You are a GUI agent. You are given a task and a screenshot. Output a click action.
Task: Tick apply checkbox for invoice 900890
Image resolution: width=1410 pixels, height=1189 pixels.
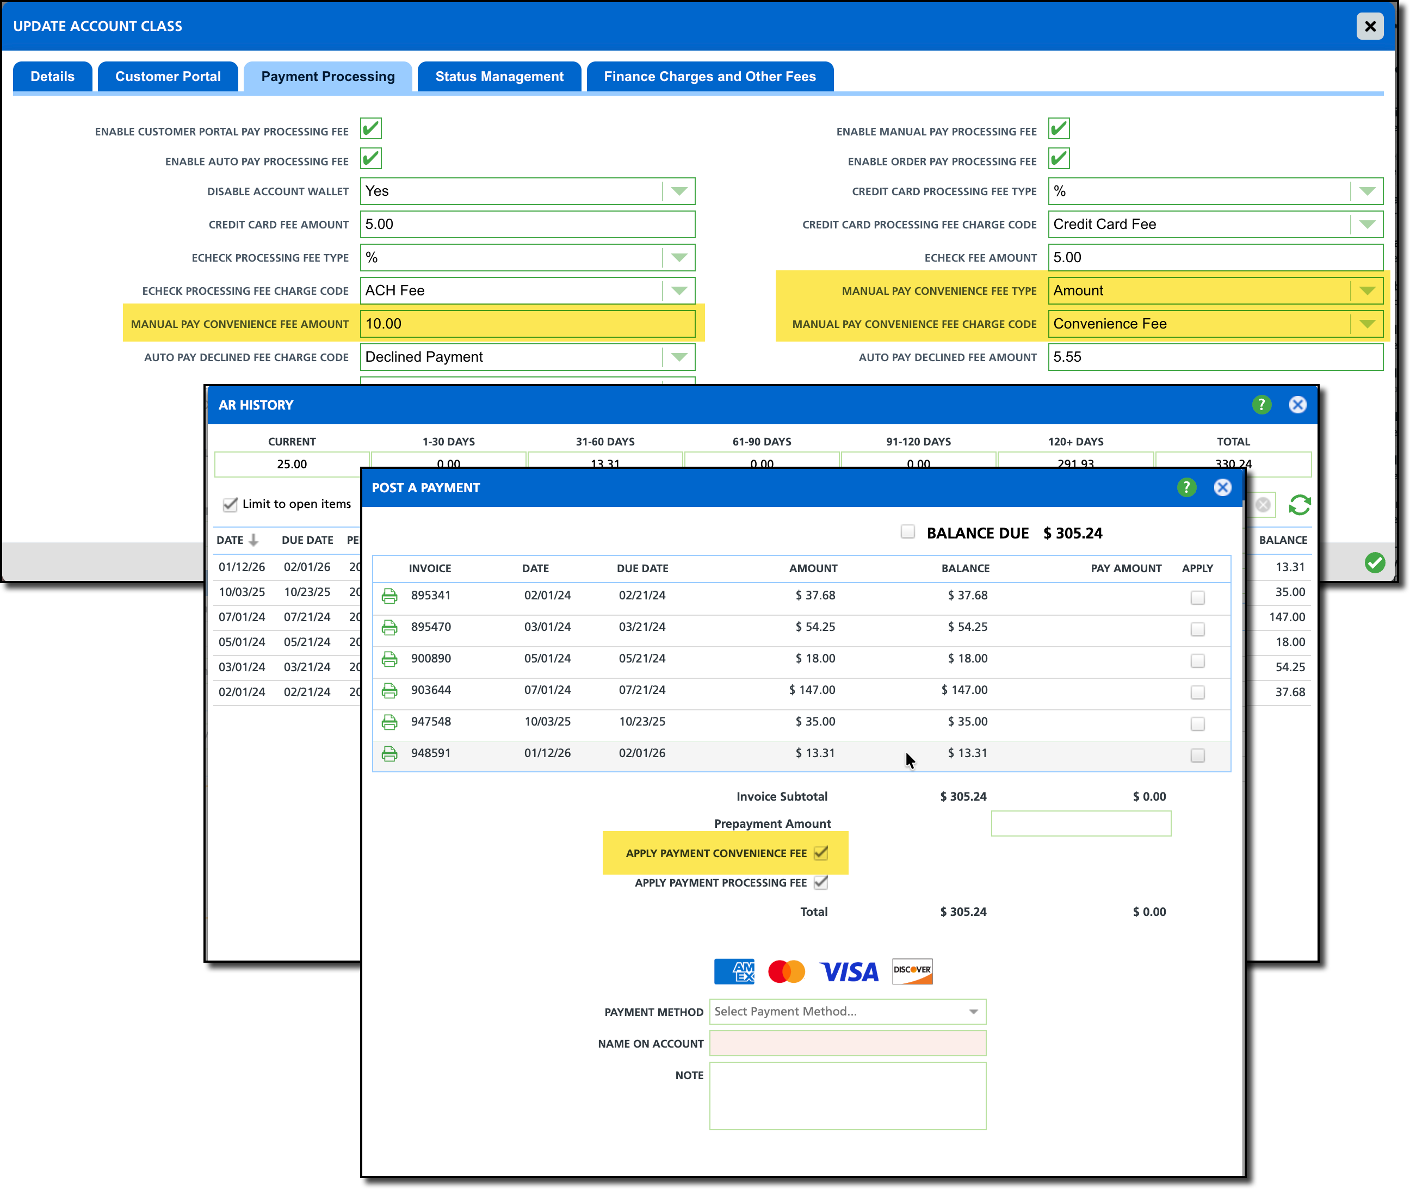tap(1197, 661)
